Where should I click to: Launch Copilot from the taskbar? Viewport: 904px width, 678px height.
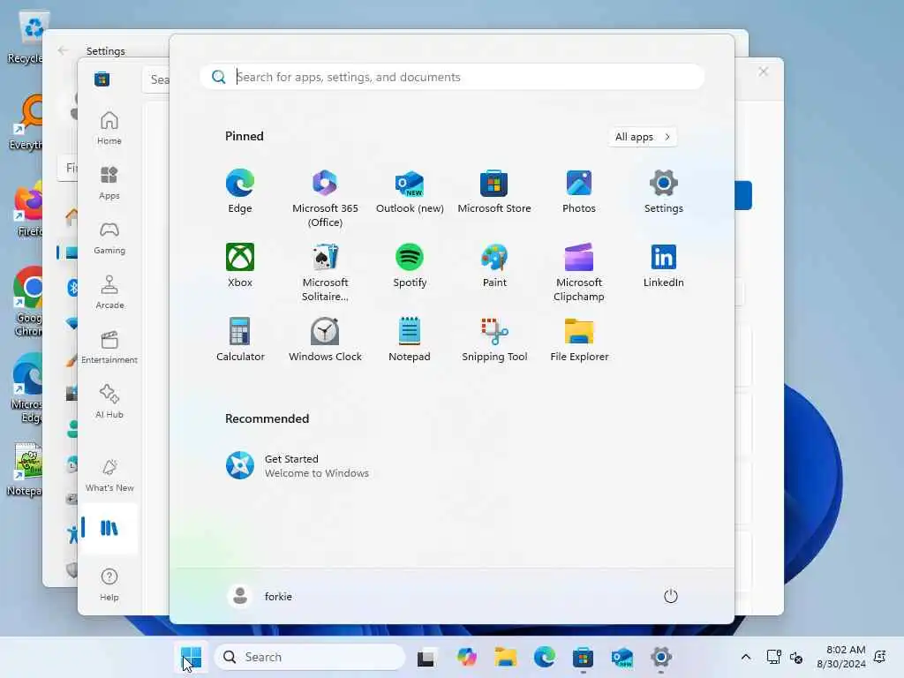tap(466, 657)
